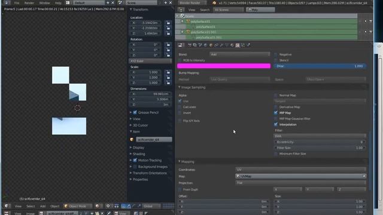Delete the Default screen layout
383x215 pixels.
(x=113, y=2)
